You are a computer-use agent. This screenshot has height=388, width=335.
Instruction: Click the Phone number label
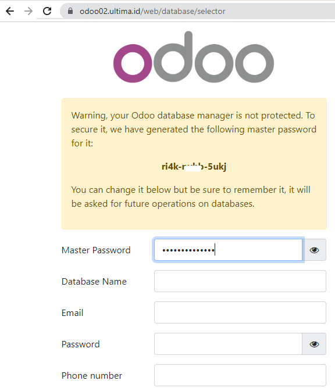pyautogui.click(x=92, y=376)
